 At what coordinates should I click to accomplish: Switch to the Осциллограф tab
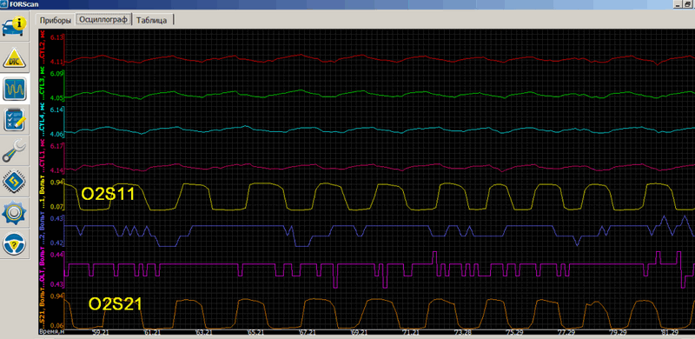103,19
